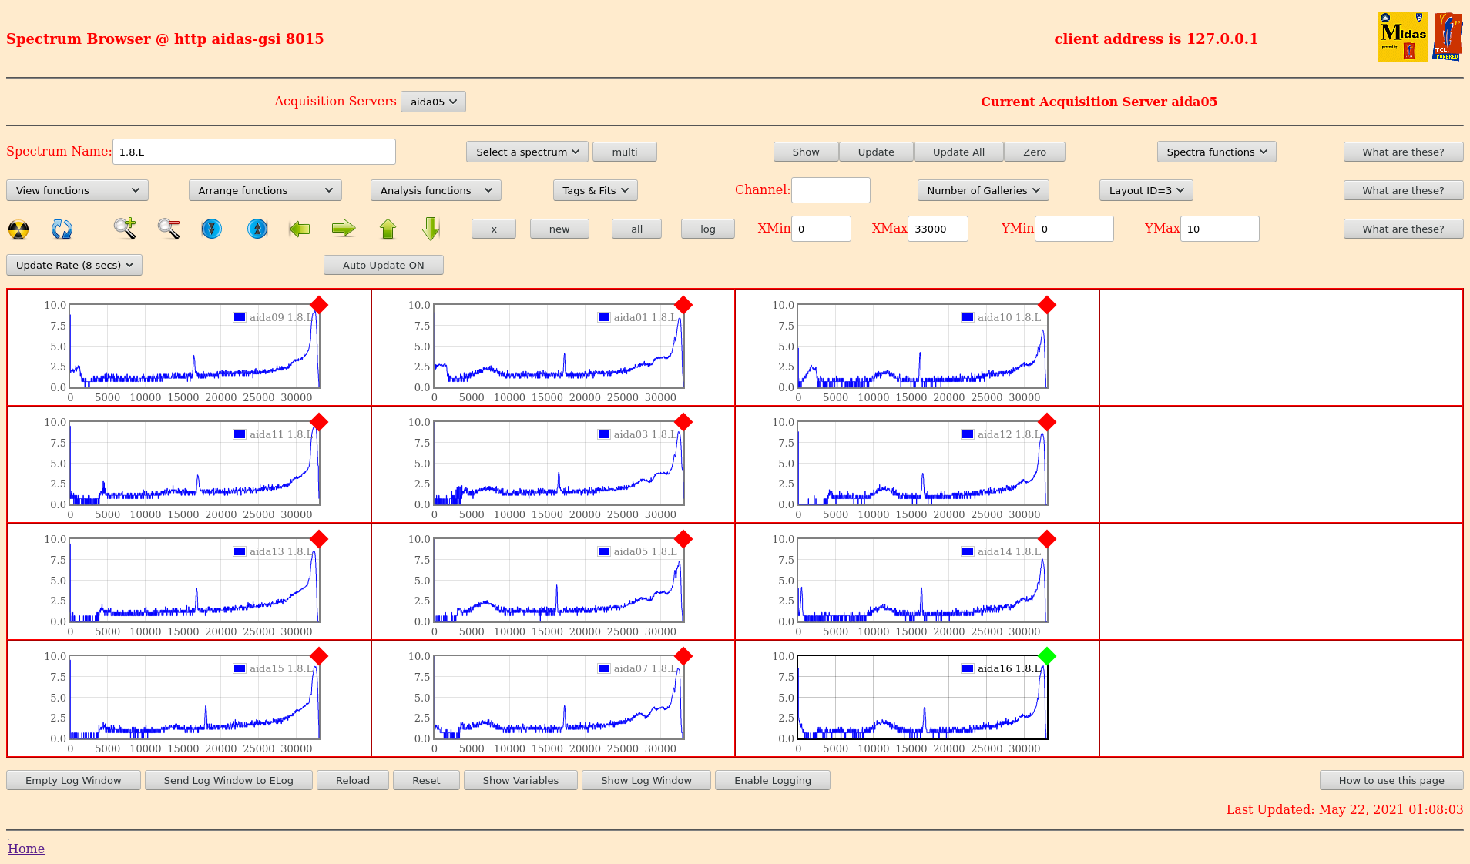Viewport: 1470px width, 864px height.
Task: Toggle the multi selection button
Action: [625, 152]
